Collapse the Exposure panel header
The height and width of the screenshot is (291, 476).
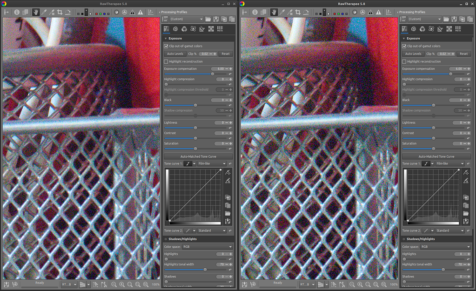[x=174, y=38]
